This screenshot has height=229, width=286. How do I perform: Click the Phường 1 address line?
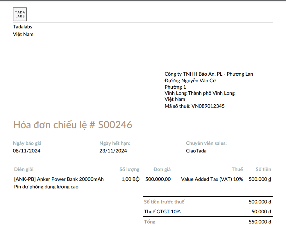click(x=175, y=87)
